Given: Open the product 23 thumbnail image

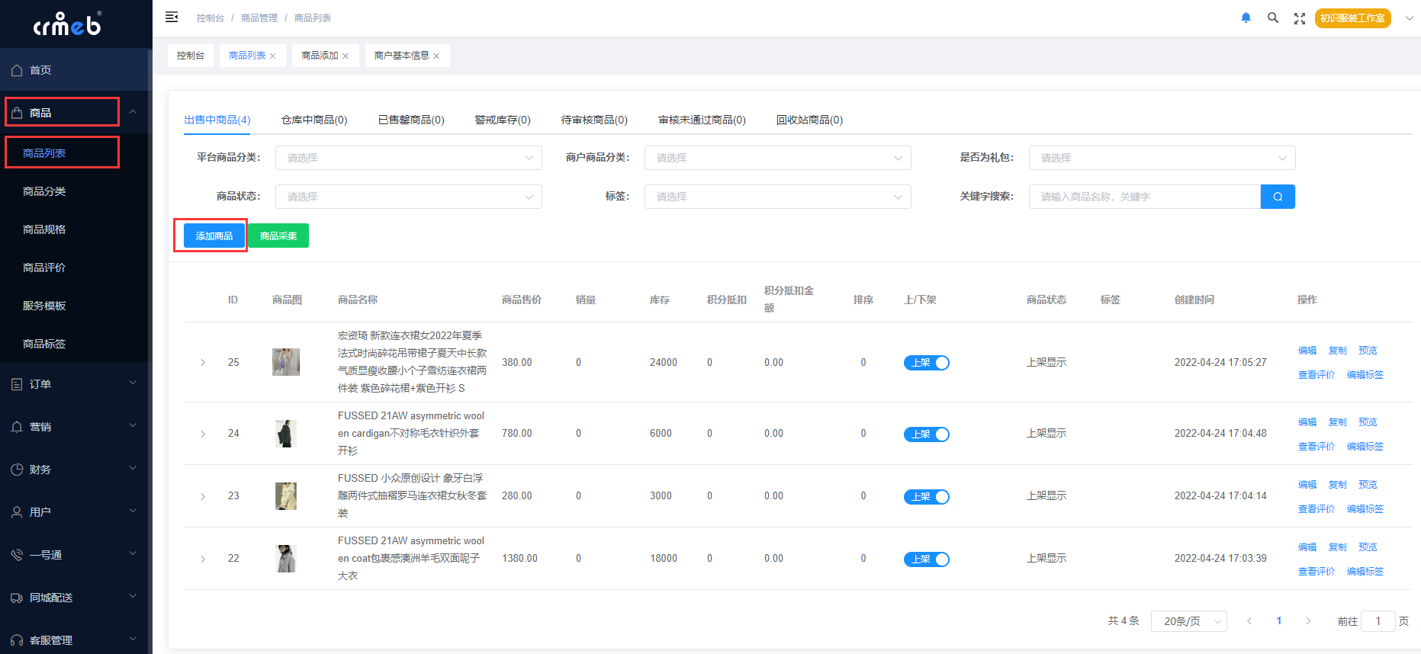Looking at the screenshot, I should (286, 496).
